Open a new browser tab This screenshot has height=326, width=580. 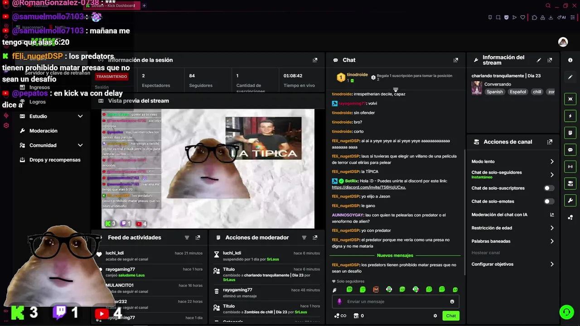click(x=144, y=5)
